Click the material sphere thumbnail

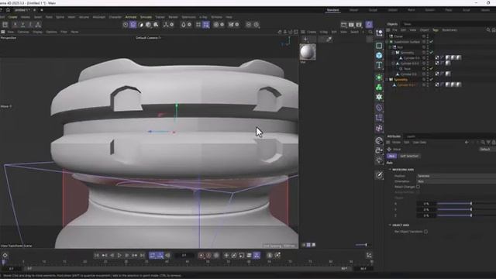click(308, 52)
